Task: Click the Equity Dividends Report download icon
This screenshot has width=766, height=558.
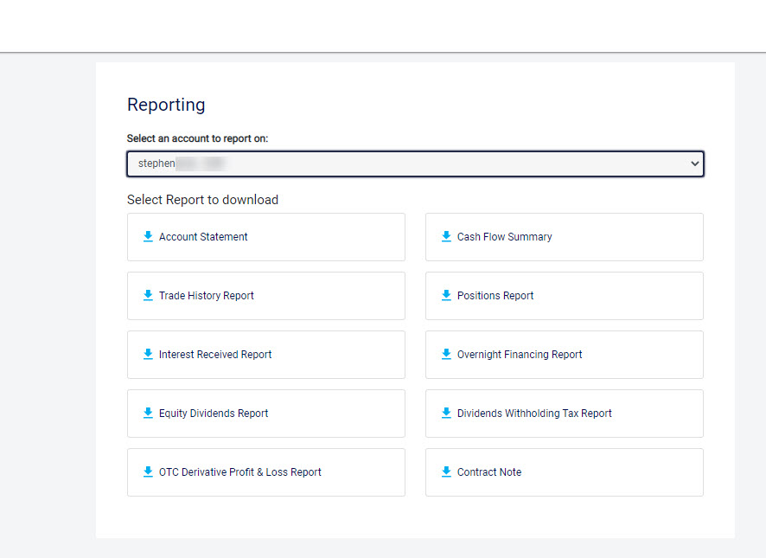Action: click(x=148, y=413)
